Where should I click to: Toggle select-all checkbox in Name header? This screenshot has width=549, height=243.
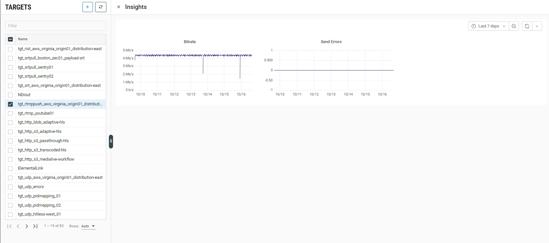[11, 39]
